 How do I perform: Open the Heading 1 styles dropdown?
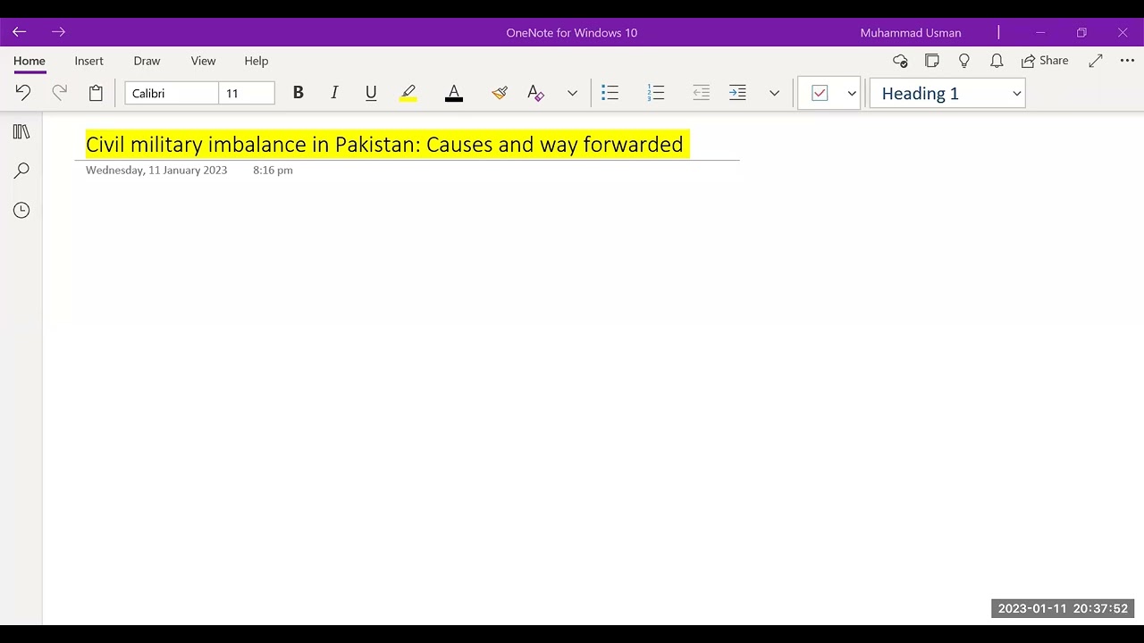click(x=947, y=93)
